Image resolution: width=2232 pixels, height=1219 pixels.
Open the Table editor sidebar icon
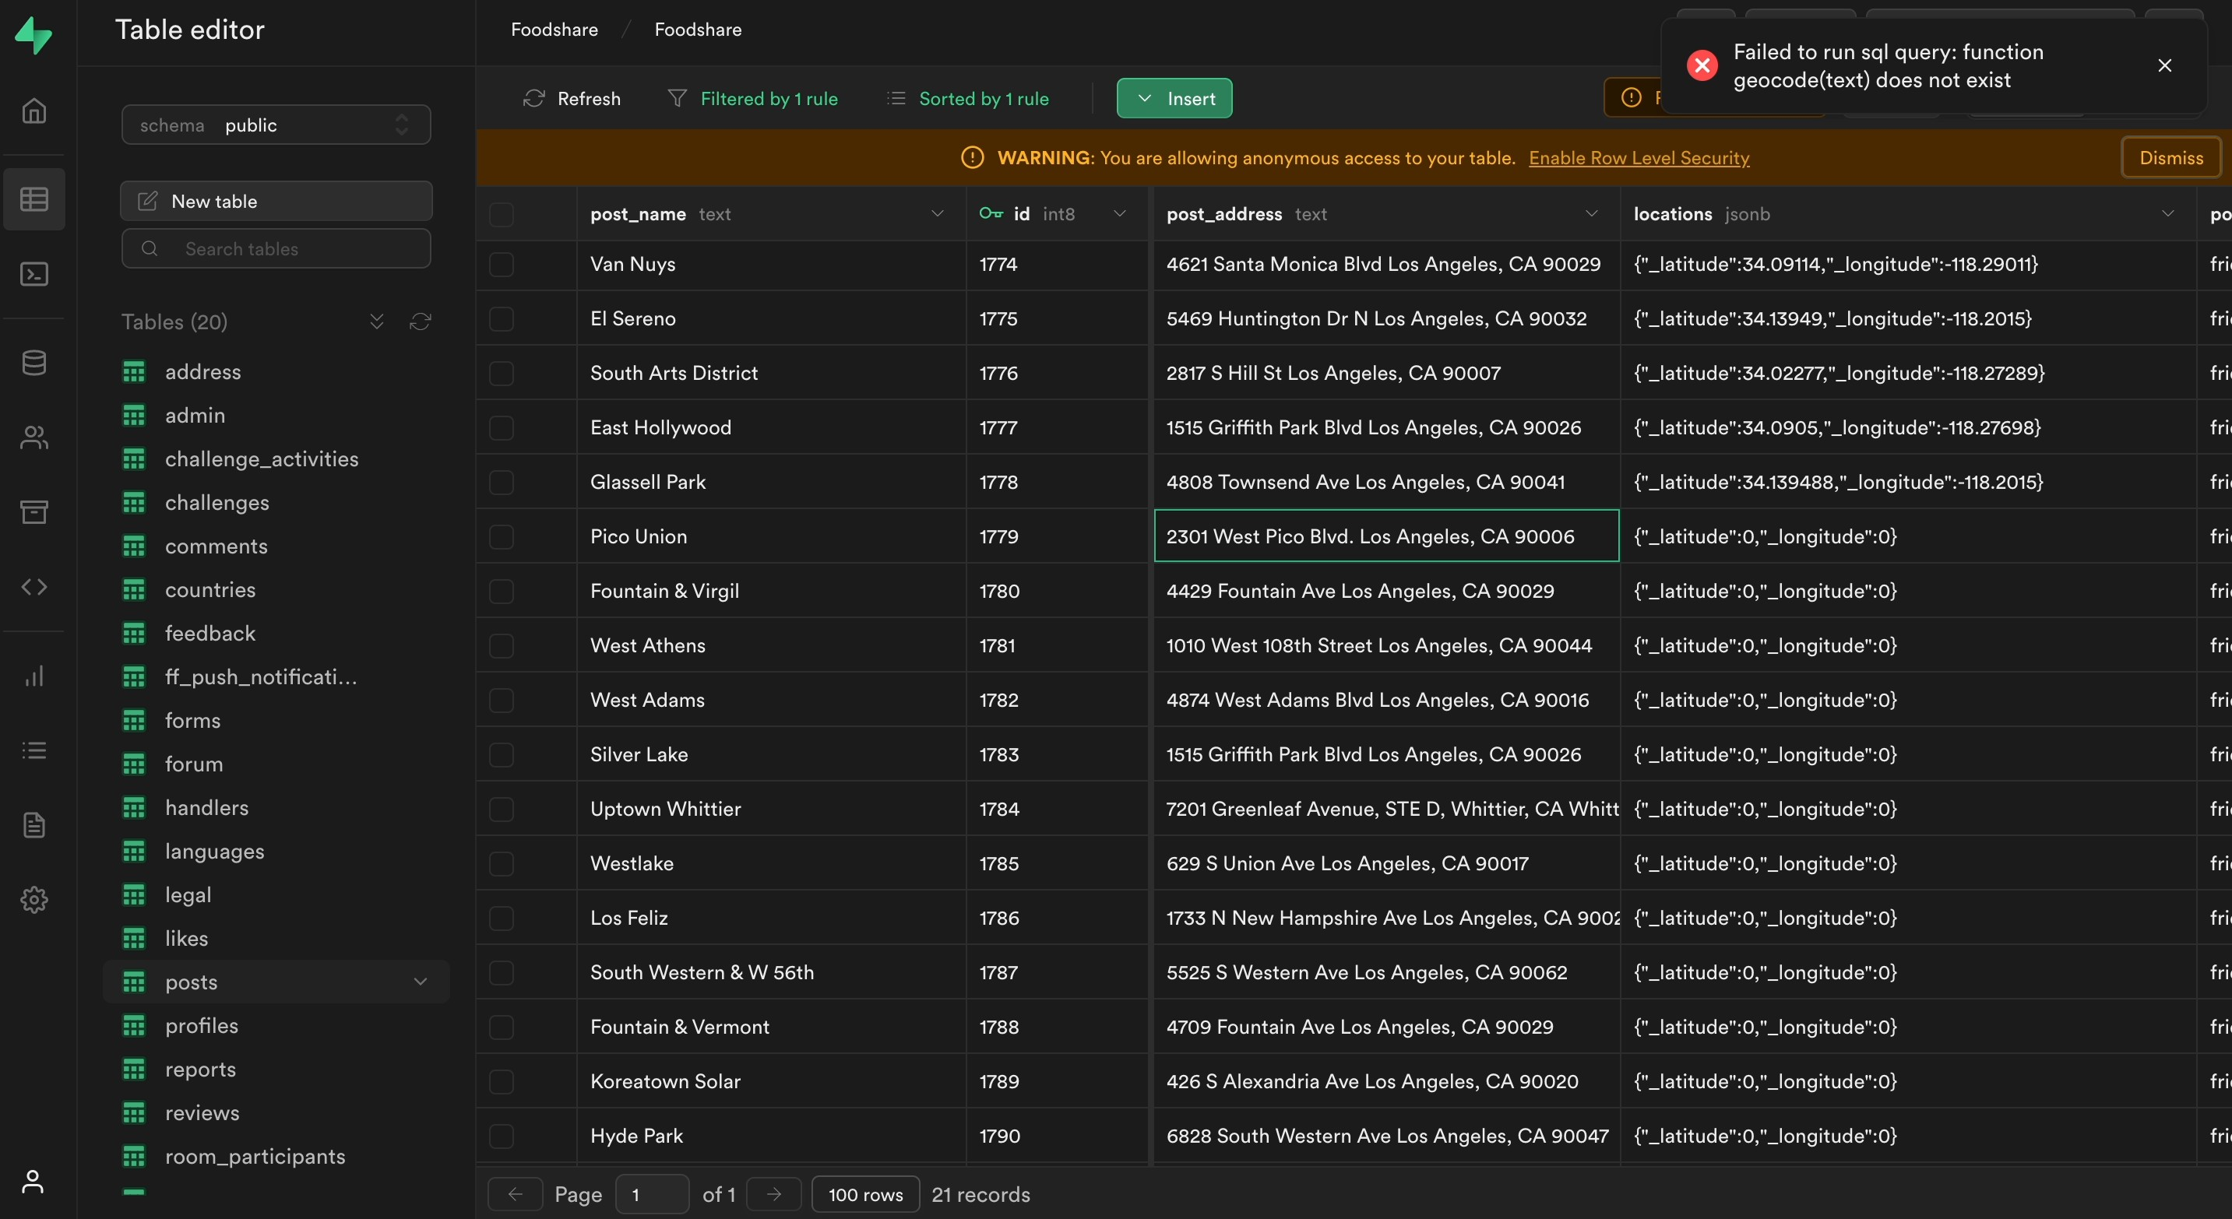[33, 199]
